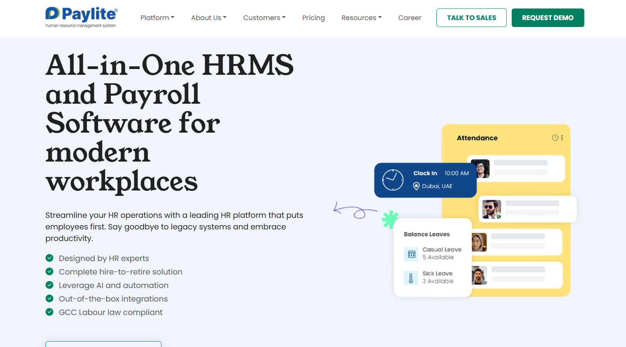Click the '3 Available' sick leave text
Viewport: 626px width, 347px height.
click(438, 281)
